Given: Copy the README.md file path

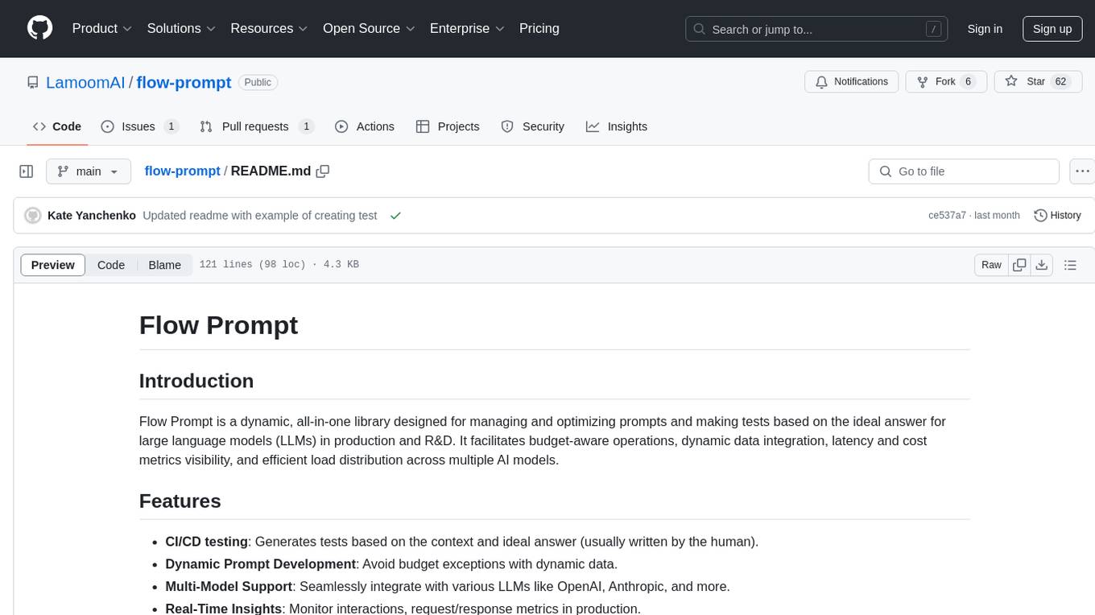Looking at the screenshot, I should [323, 171].
